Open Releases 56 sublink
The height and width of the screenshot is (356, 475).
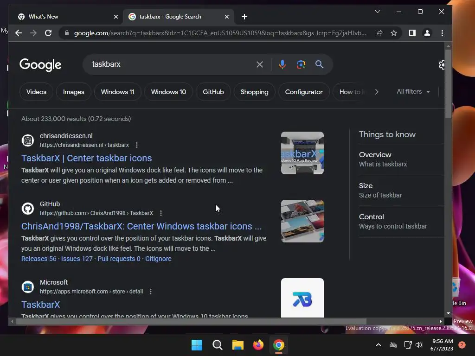pos(39,259)
